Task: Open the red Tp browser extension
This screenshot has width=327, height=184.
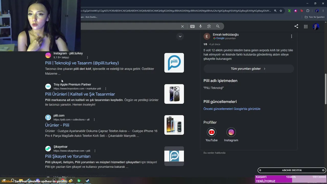Action: (302, 11)
